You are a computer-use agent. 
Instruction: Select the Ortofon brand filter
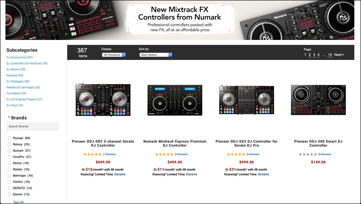pos(9,181)
